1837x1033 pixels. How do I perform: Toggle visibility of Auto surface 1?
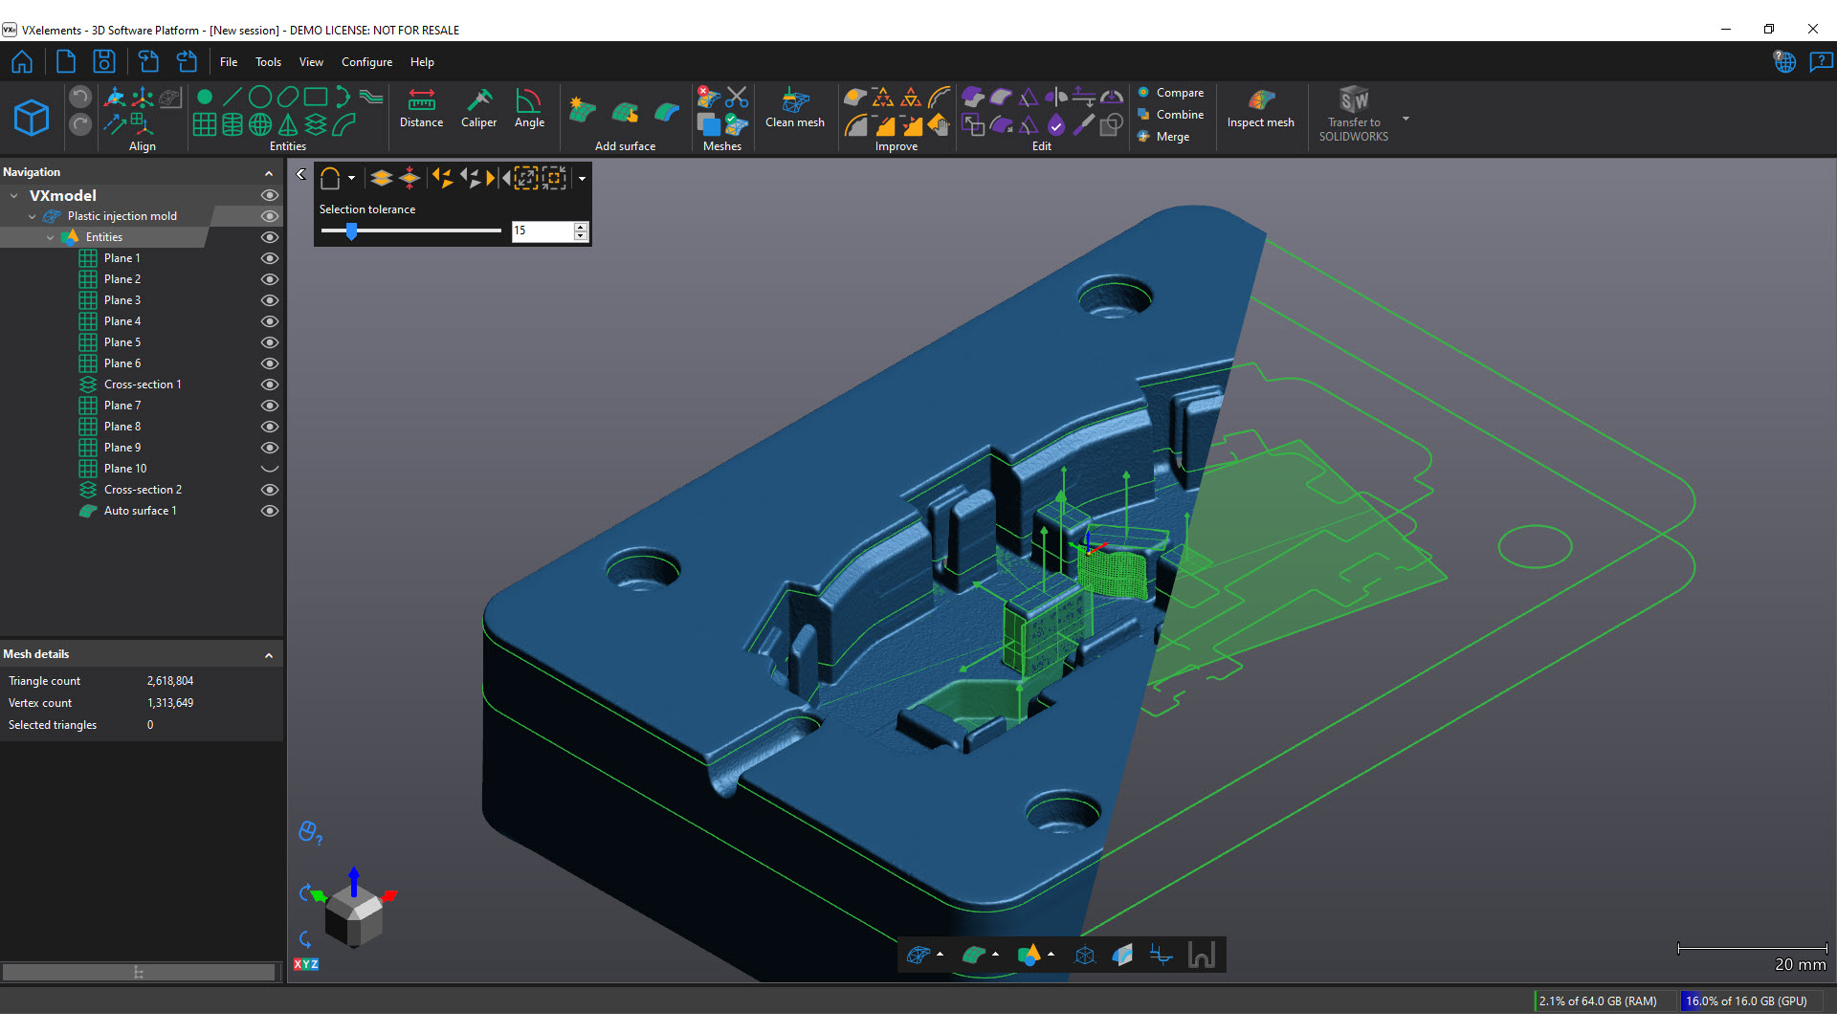click(270, 511)
